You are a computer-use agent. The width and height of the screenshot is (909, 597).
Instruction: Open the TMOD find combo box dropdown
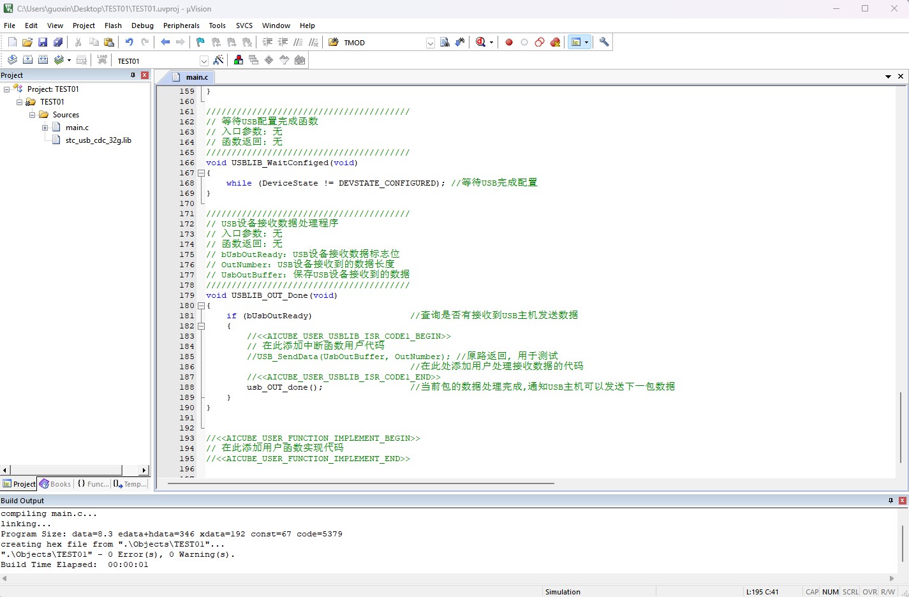click(431, 43)
